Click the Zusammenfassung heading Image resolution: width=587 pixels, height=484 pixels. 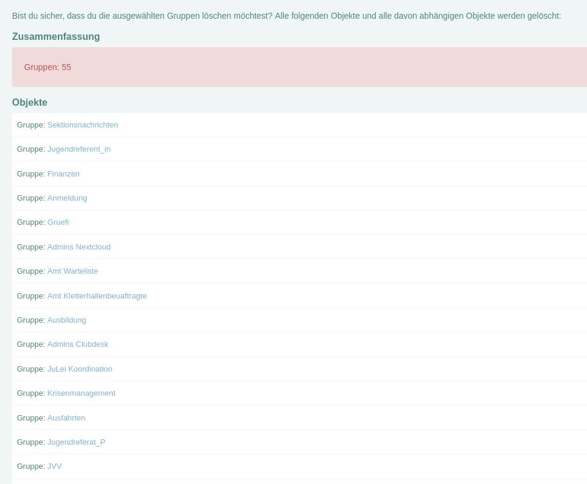tap(56, 37)
